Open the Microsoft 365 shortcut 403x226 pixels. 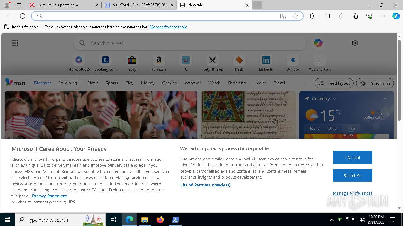coord(79,63)
